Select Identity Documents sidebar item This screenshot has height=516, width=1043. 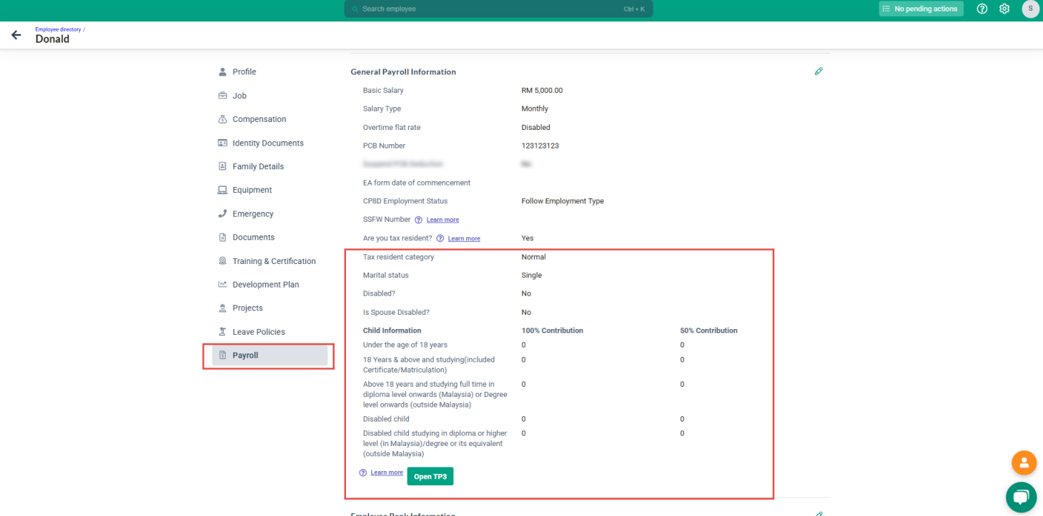point(267,143)
